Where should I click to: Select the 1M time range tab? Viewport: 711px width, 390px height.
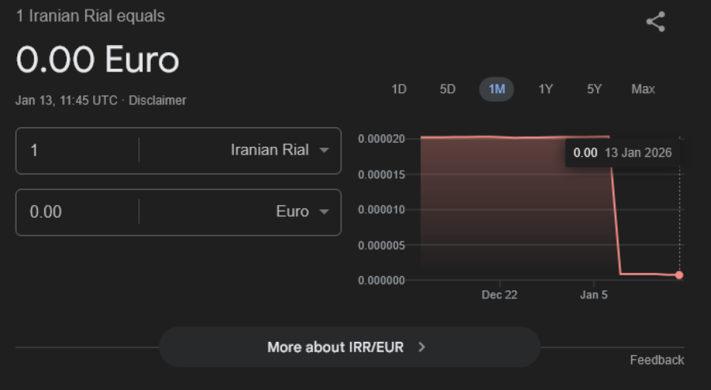496,89
